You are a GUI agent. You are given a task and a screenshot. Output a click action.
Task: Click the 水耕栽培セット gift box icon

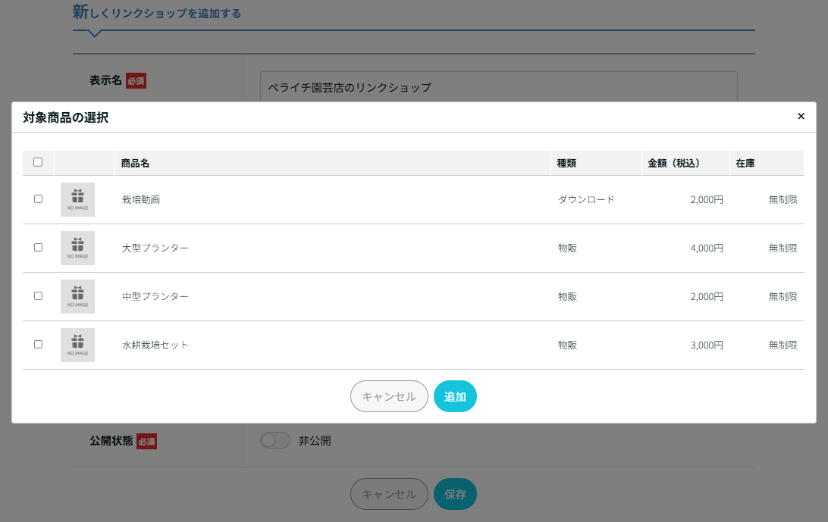[77, 342]
